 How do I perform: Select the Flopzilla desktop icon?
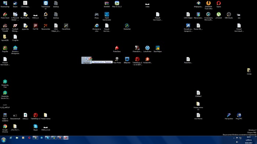click(5, 49)
